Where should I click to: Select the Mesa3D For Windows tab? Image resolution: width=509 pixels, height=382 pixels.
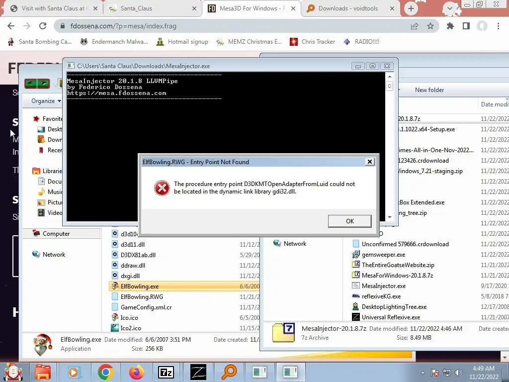(x=251, y=8)
